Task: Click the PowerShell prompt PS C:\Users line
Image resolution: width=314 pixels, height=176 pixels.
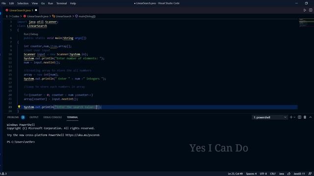Action: click(x=21, y=142)
